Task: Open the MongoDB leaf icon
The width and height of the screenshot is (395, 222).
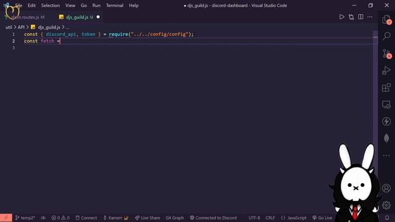Action: coord(386,138)
